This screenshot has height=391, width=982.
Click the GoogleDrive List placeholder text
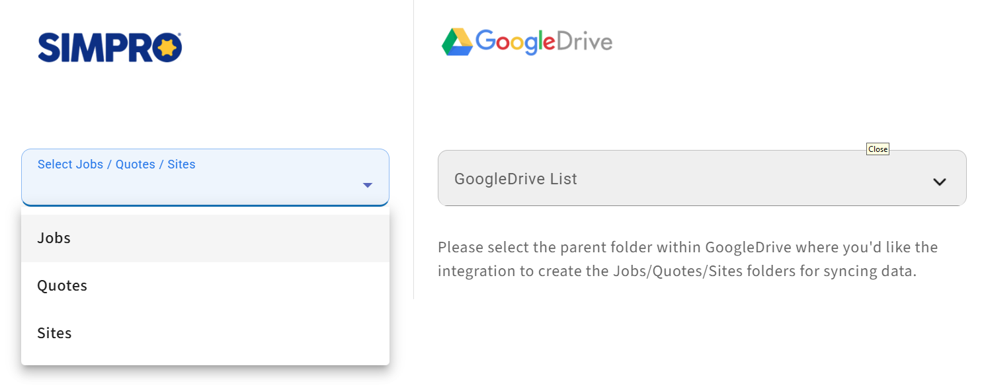coord(515,179)
